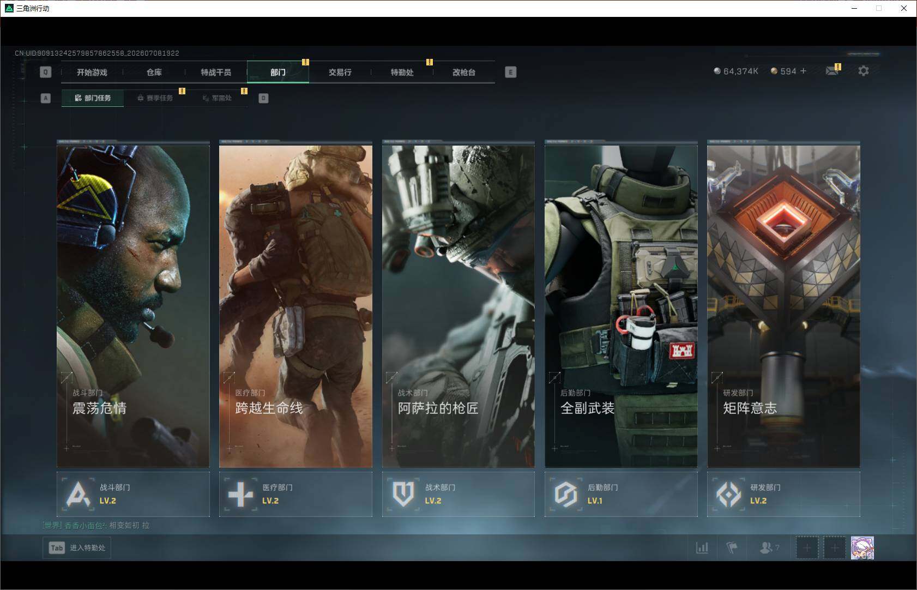Click the 战斗部门 emblem icon
Screen dimensions: 917x590
(78, 494)
